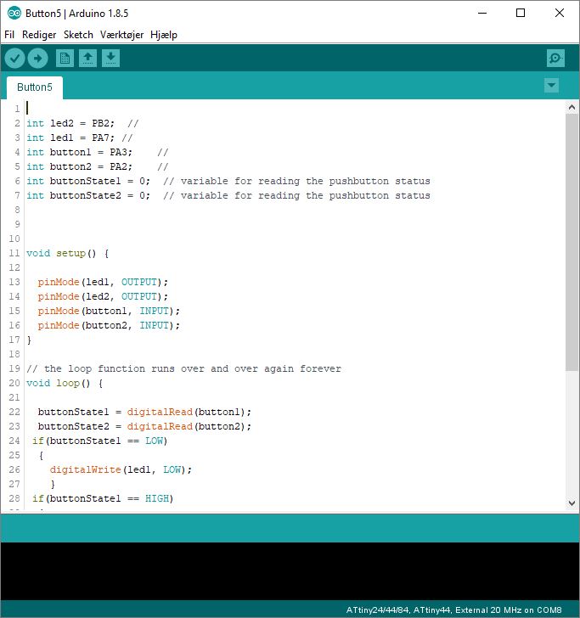
Task: Click the Upload arrow button
Action: coord(38,59)
